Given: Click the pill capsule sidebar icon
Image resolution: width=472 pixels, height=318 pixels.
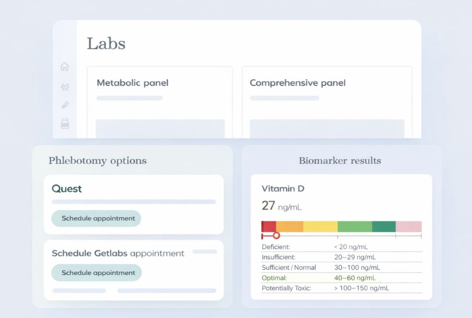Looking at the screenshot, I should point(65,105).
